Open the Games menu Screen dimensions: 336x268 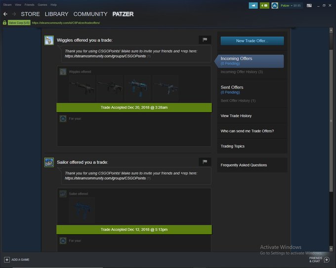click(42, 5)
